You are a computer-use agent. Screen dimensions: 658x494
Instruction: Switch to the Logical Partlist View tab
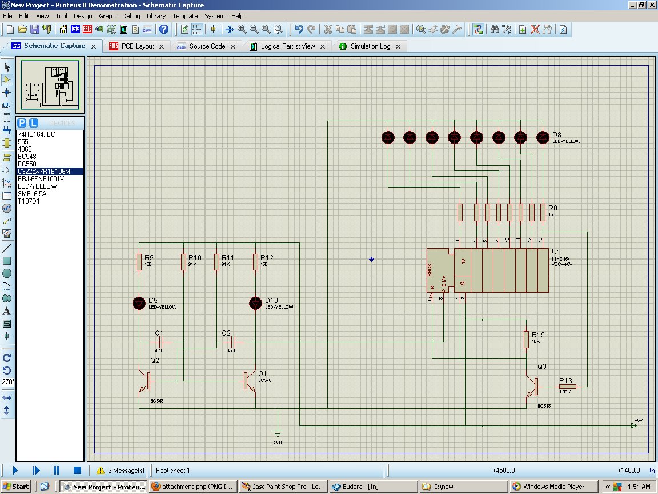287,46
